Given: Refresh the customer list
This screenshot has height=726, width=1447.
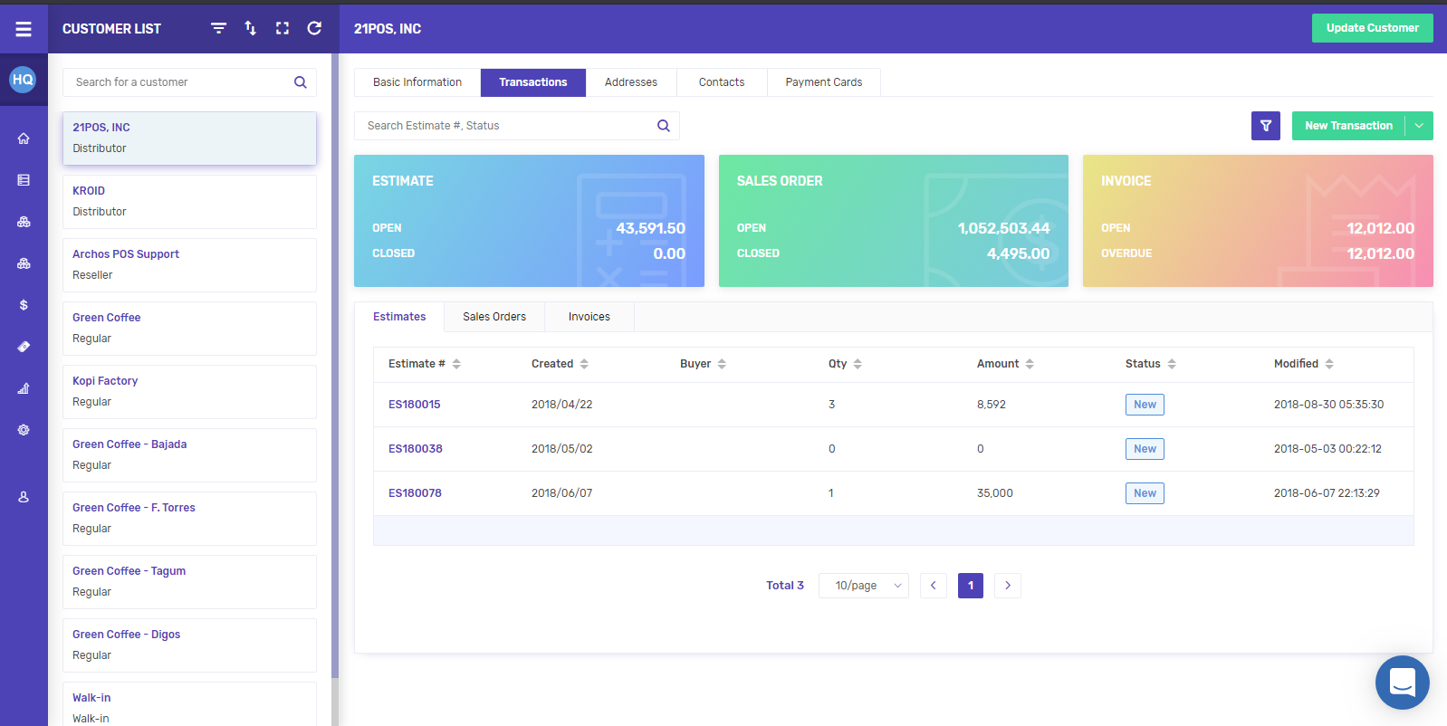Looking at the screenshot, I should tap(314, 28).
